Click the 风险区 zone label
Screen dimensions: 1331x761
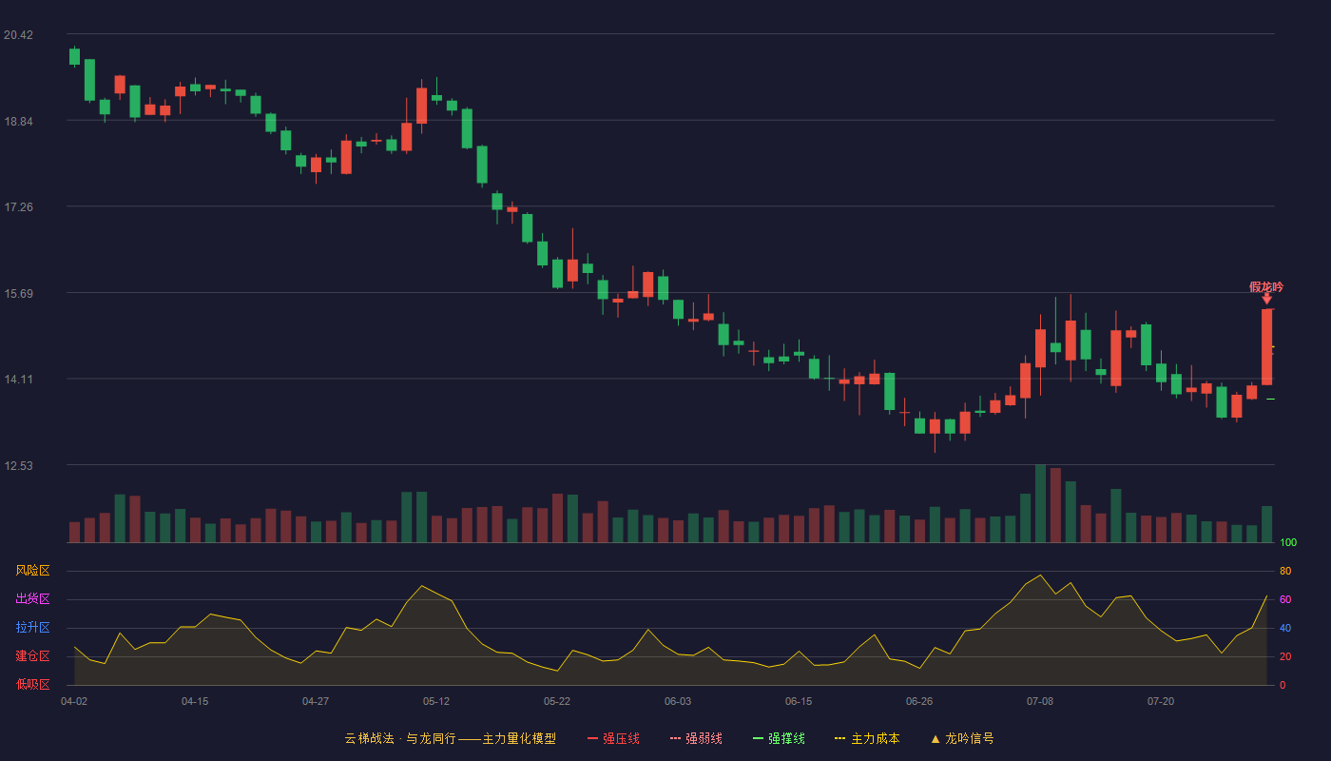pos(32,571)
